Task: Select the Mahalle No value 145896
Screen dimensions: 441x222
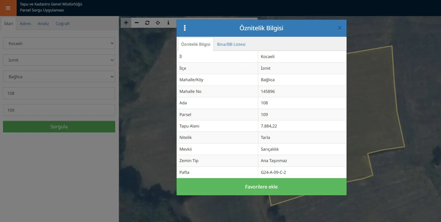Action: click(x=268, y=92)
